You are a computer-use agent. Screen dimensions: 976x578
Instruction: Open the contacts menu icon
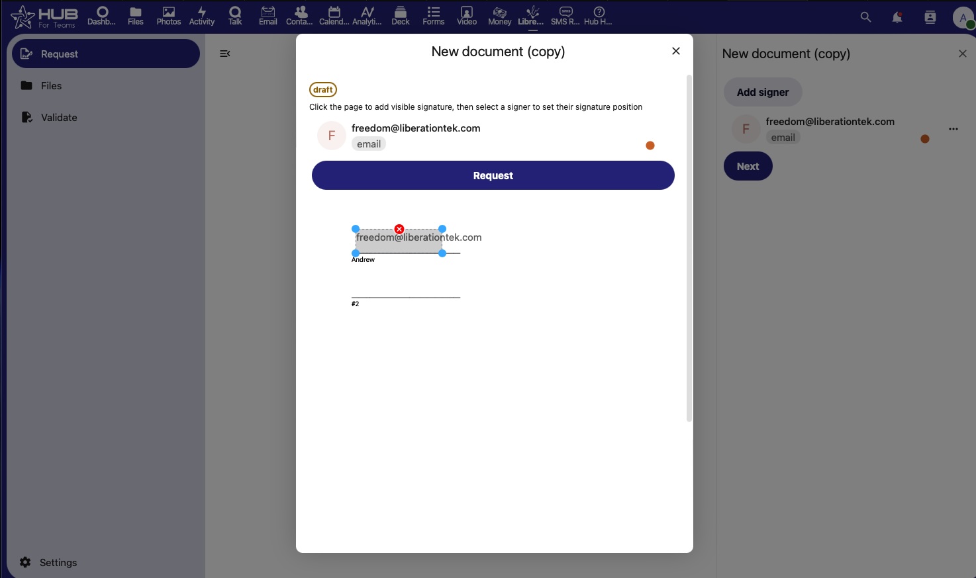pos(930,17)
